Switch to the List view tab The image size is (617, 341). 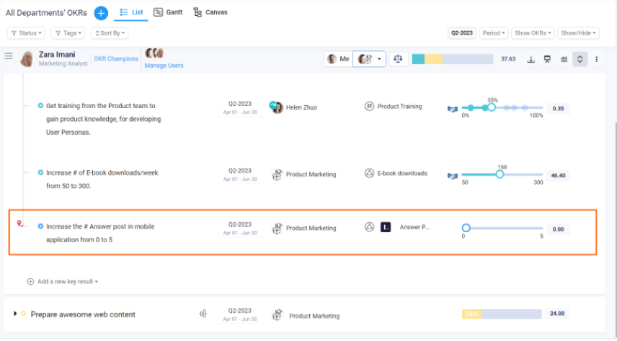(131, 12)
